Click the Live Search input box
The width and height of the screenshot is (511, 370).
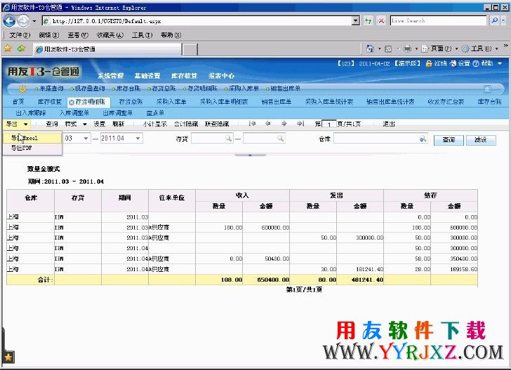coord(438,20)
